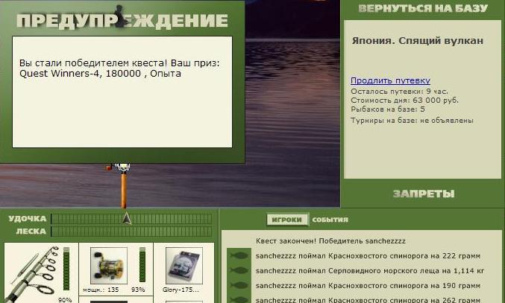Image resolution: width=505 pixels, height=303 pixels.
Task: Click the мощн.: 135 reel label
Action: 101,290
